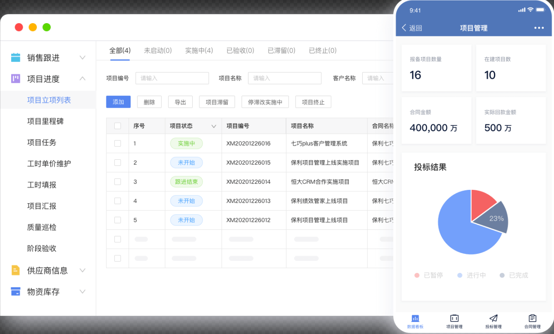Screen dimensions: 554x334
Task: Toggle the select-all checkbox in table header
Action: pos(117,126)
